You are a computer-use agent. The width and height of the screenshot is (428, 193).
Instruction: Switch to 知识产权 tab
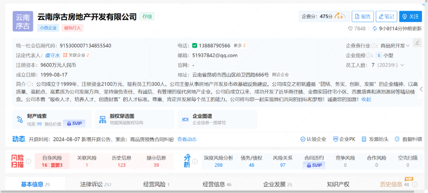338,185
